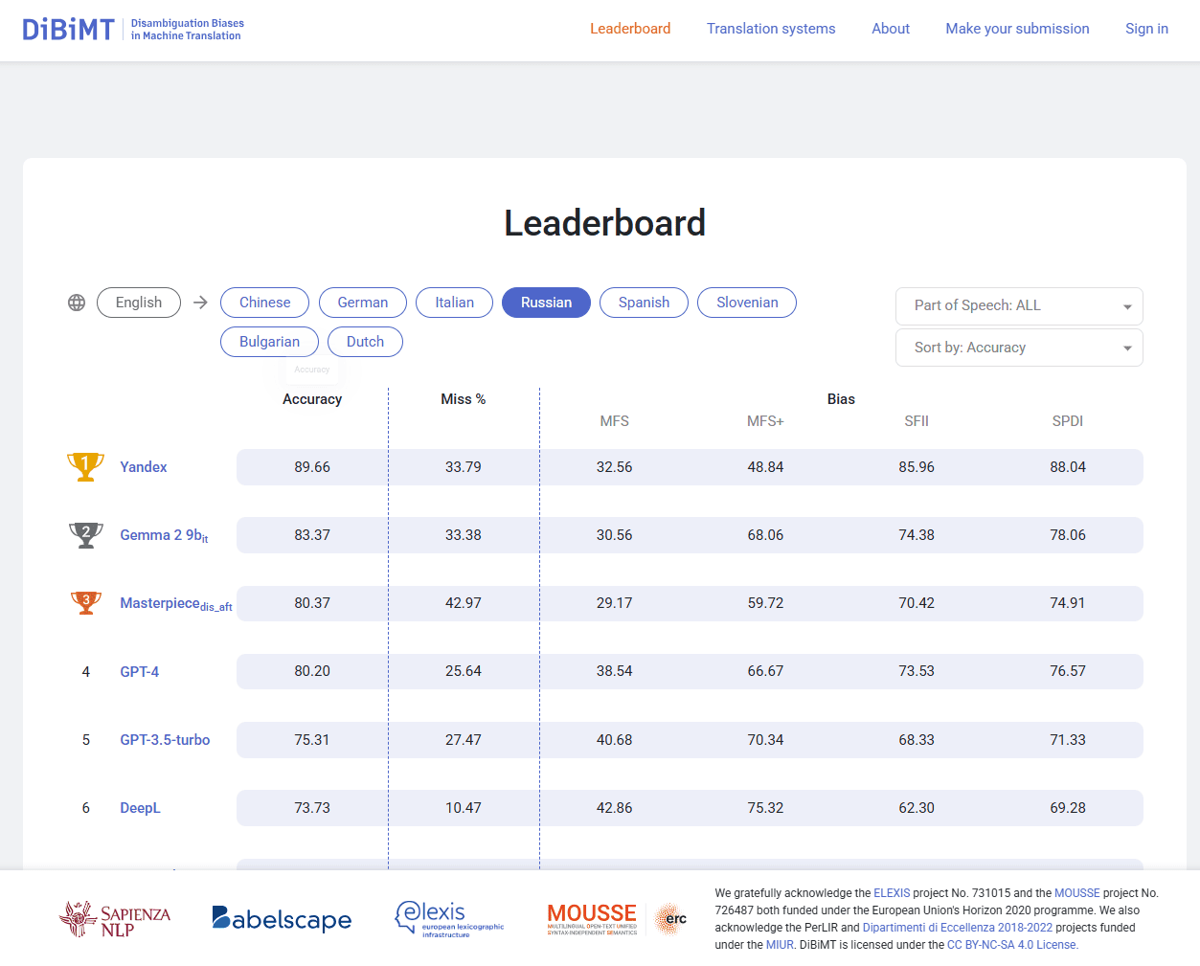Go to Leaderboard nav item
This screenshot has height=966, width=1200.
click(x=630, y=29)
